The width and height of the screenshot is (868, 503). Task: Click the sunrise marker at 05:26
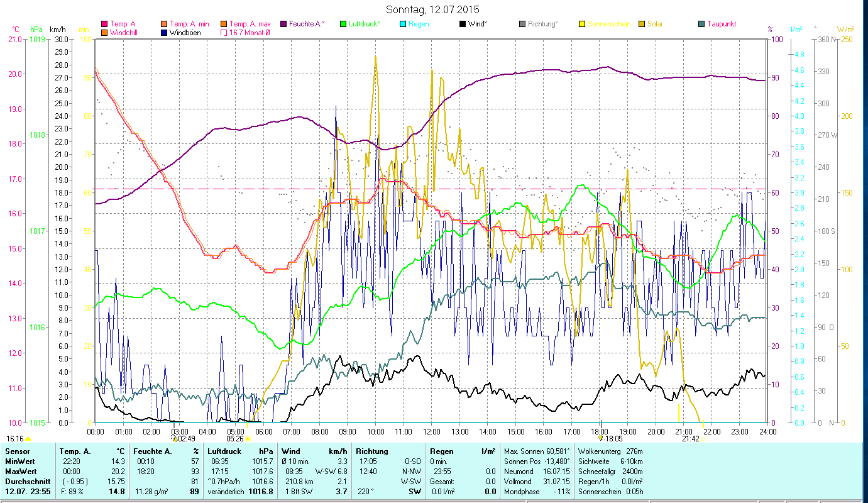tap(248, 439)
